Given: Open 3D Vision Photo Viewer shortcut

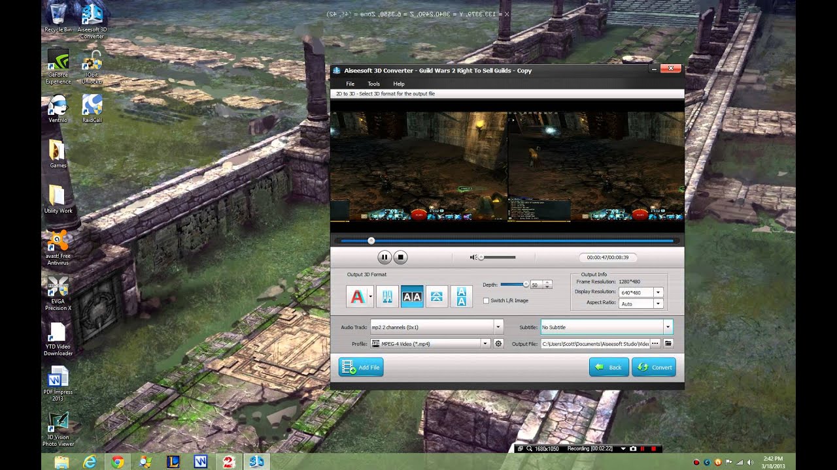Looking at the screenshot, I should 58,430.
